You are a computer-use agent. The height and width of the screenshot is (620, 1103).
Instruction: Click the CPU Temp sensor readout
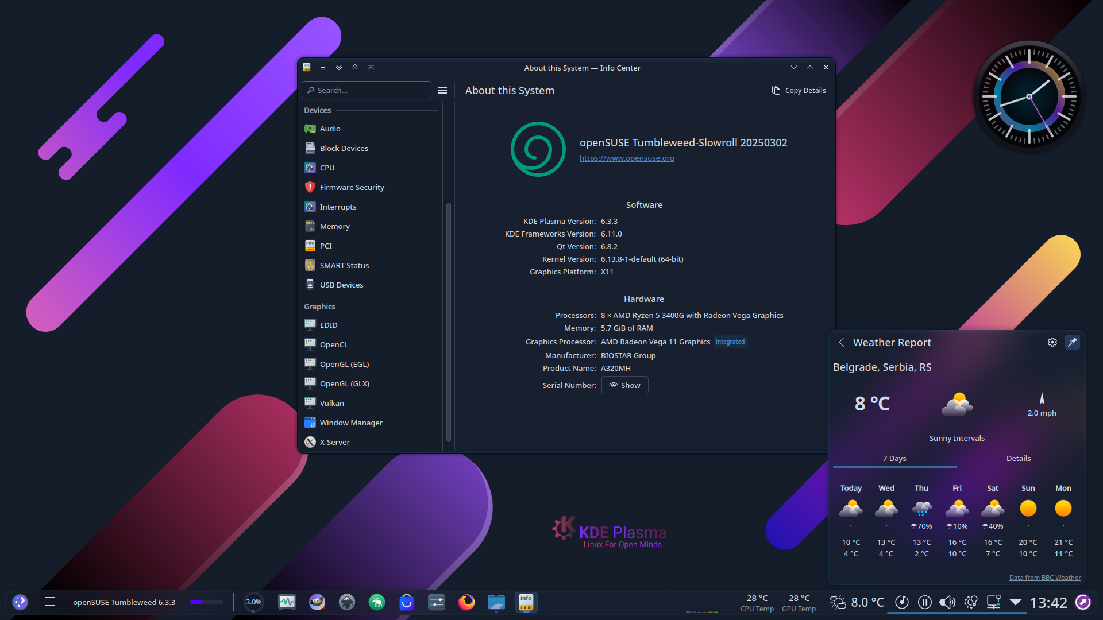click(757, 603)
